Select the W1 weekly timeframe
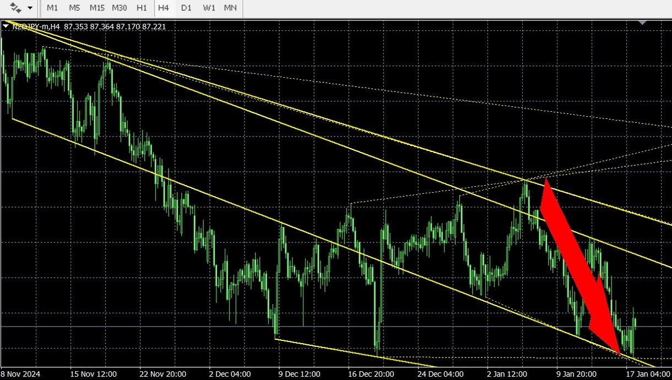Viewport: 672px width, 380px height. [209, 8]
